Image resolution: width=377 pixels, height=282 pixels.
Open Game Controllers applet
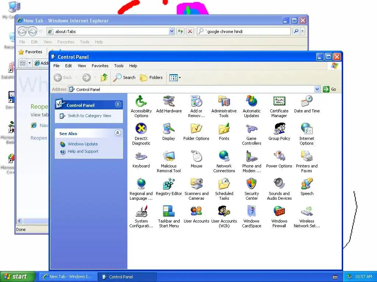pos(251,134)
